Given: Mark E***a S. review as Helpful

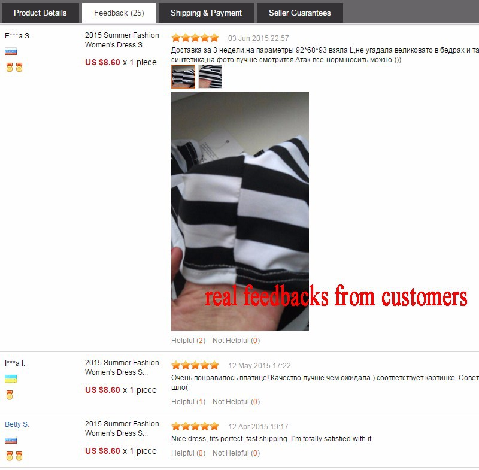Looking at the screenshot, I should pos(188,341).
